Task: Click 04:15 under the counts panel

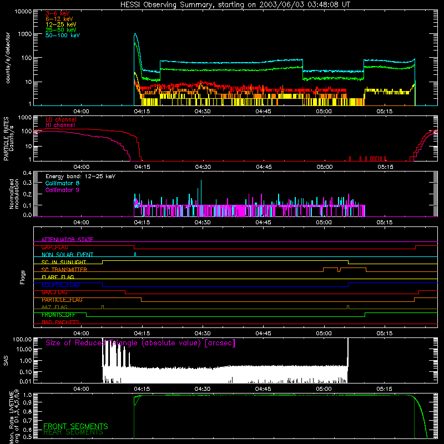Action: (x=142, y=112)
